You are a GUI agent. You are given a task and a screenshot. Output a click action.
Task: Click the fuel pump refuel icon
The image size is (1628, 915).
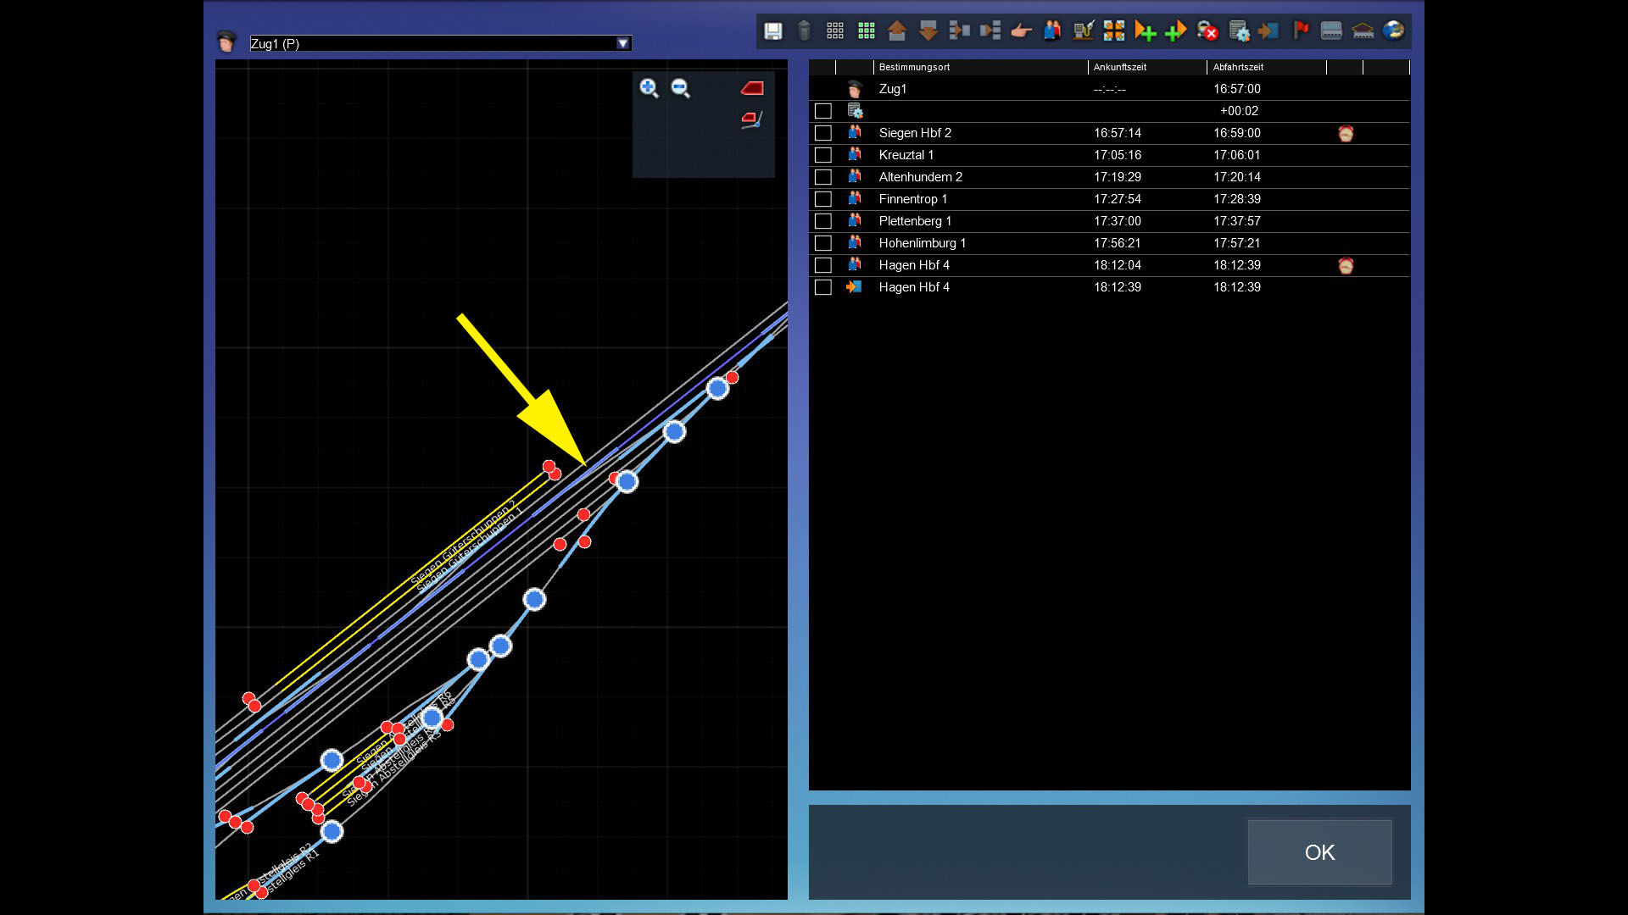click(1083, 31)
